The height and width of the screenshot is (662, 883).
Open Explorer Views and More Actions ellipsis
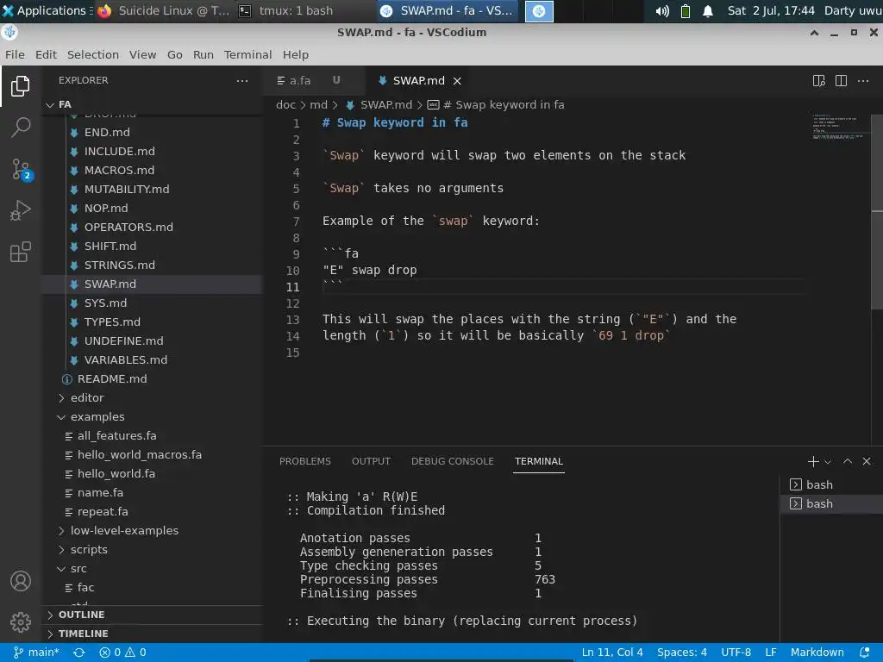(x=242, y=80)
